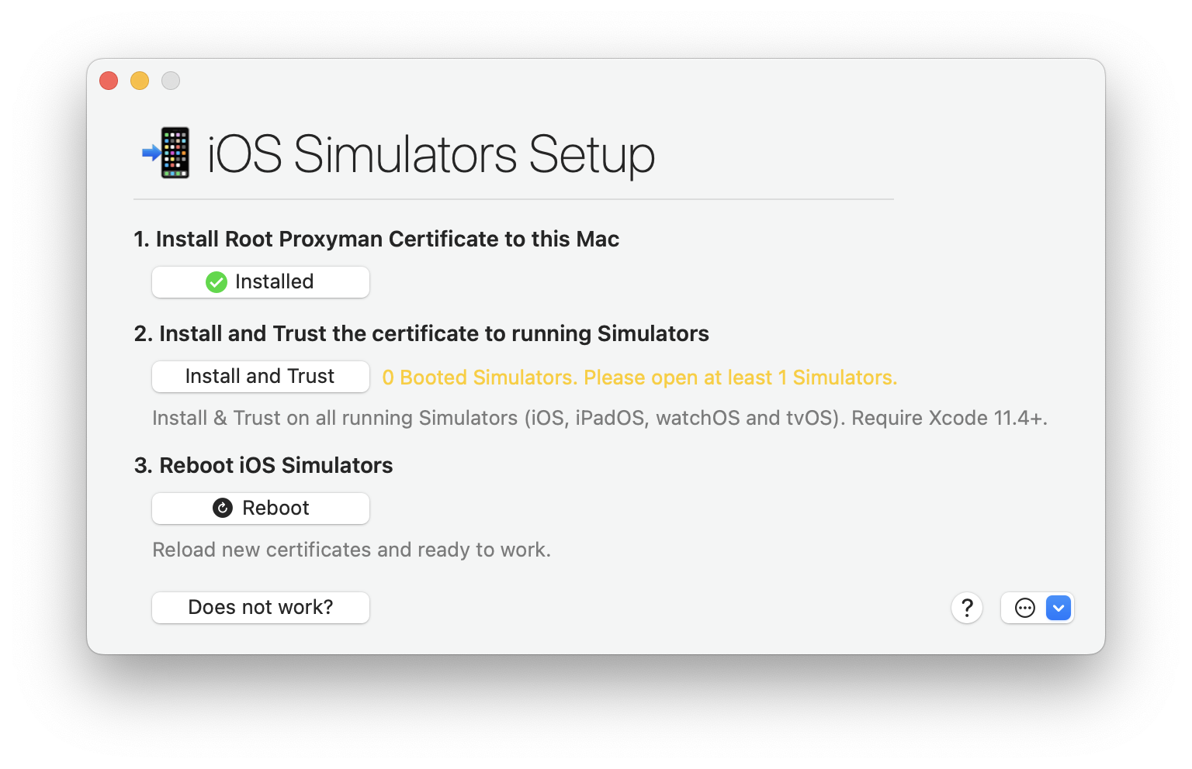This screenshot has height=769, width=1192.
Task: Minimize the window with the yellow button
Action: 140,81
